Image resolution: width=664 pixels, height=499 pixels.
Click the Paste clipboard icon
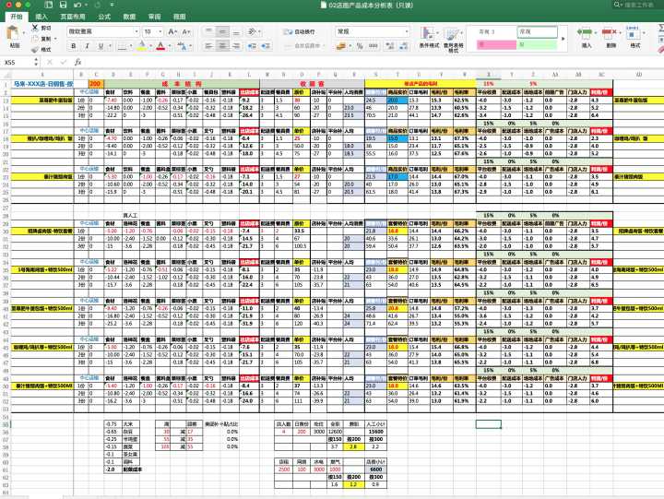tap(14, 33)
